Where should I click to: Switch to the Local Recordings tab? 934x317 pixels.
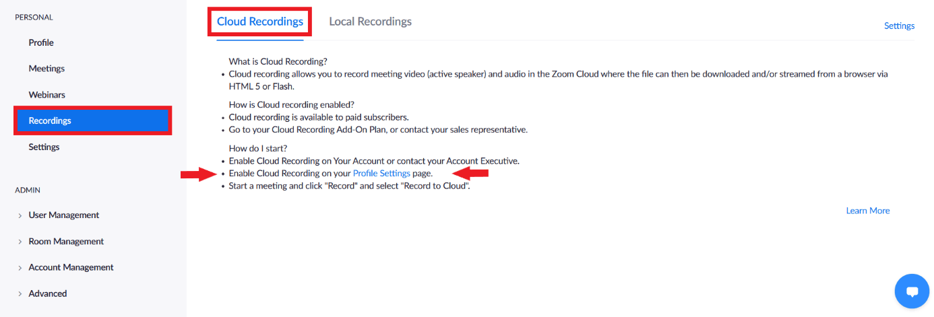(x=370, y=22)
